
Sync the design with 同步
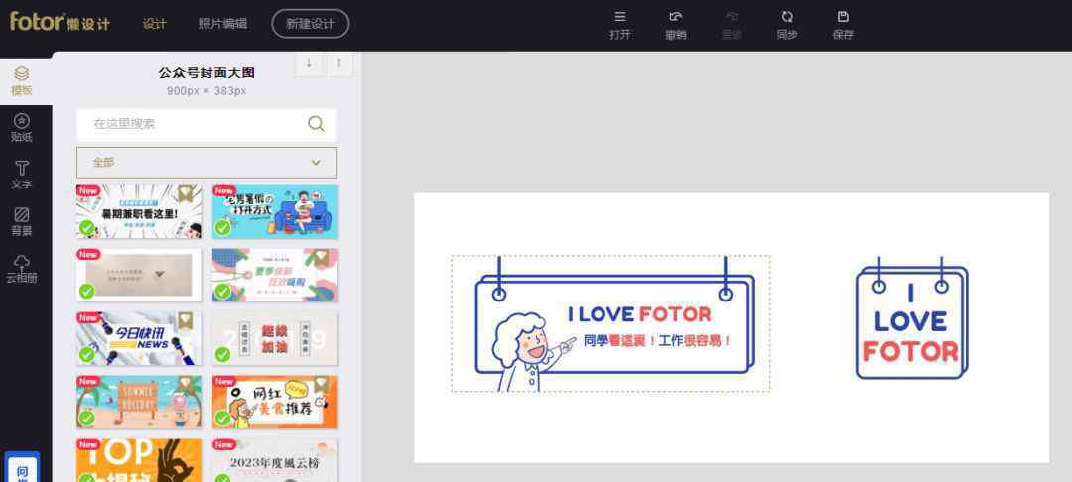[787, 25]
